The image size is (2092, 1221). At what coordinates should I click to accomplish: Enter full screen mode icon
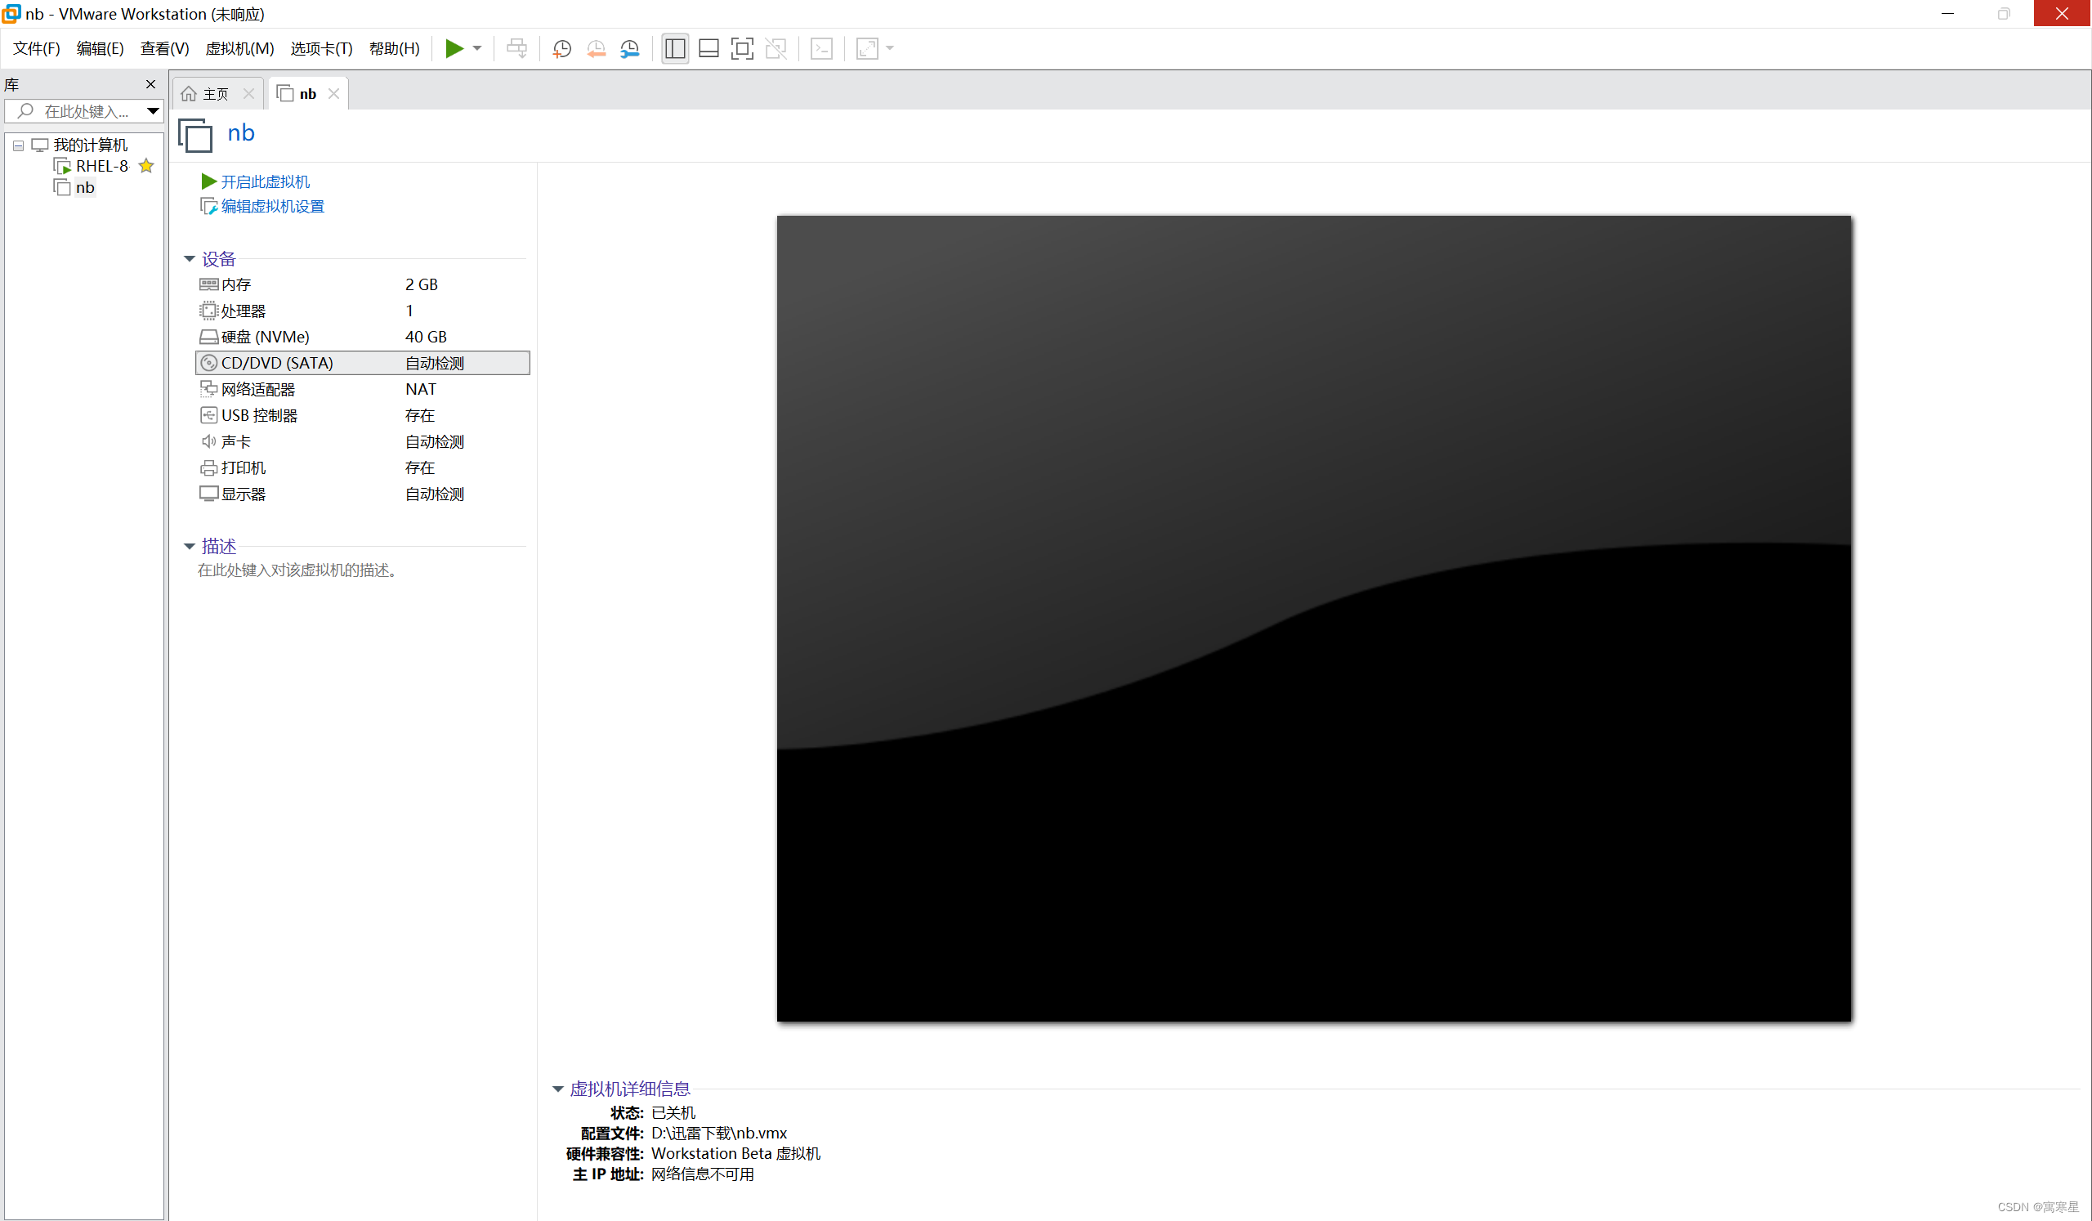pyautogui.click(x=742, y=48)
